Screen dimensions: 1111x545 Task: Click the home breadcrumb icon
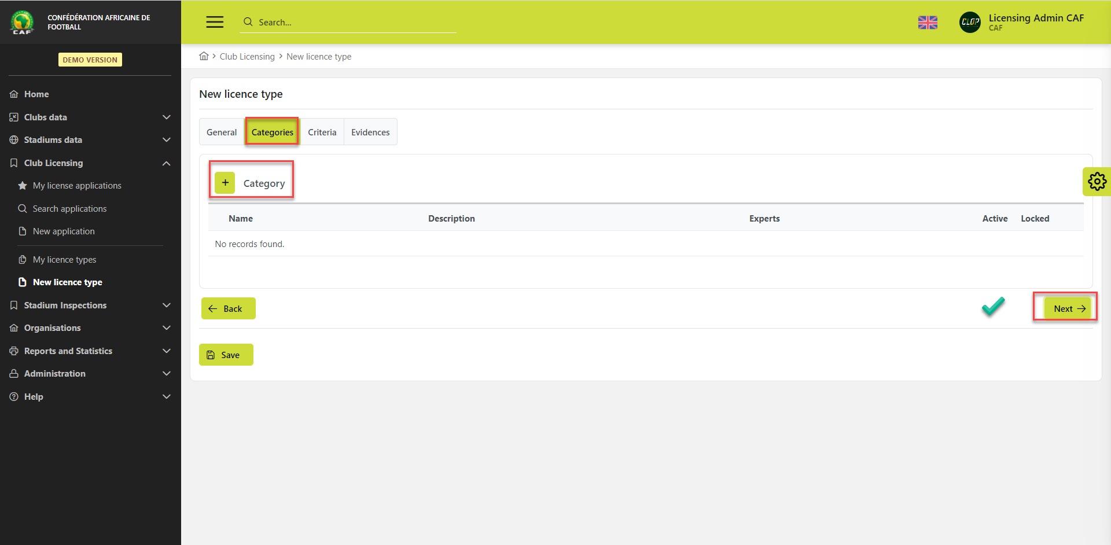click(204, 56)
